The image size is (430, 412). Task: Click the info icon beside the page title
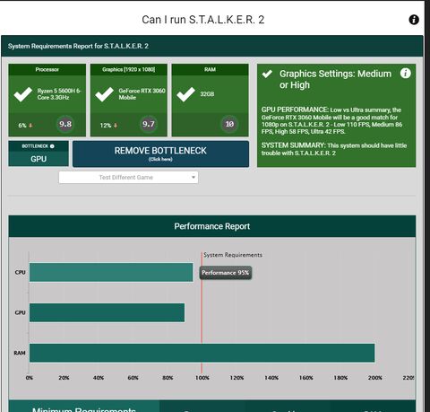click(x=414, y=20)
